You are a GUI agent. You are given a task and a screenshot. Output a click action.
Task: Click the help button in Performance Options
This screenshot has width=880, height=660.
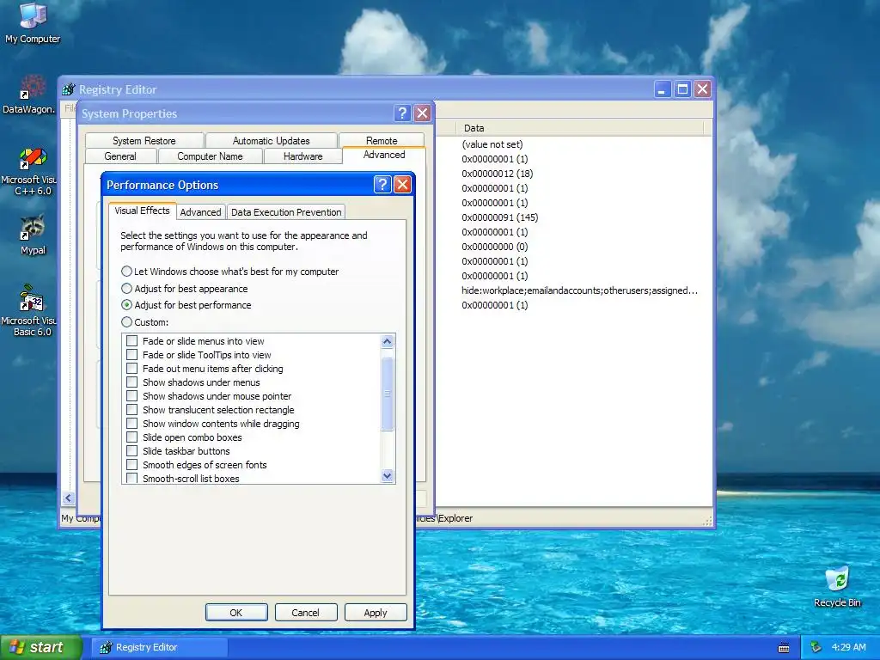coord(382,185)
